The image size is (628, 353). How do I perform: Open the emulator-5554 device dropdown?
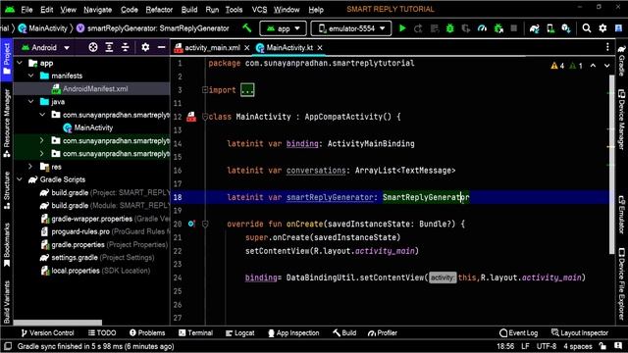tap(351, 28)
